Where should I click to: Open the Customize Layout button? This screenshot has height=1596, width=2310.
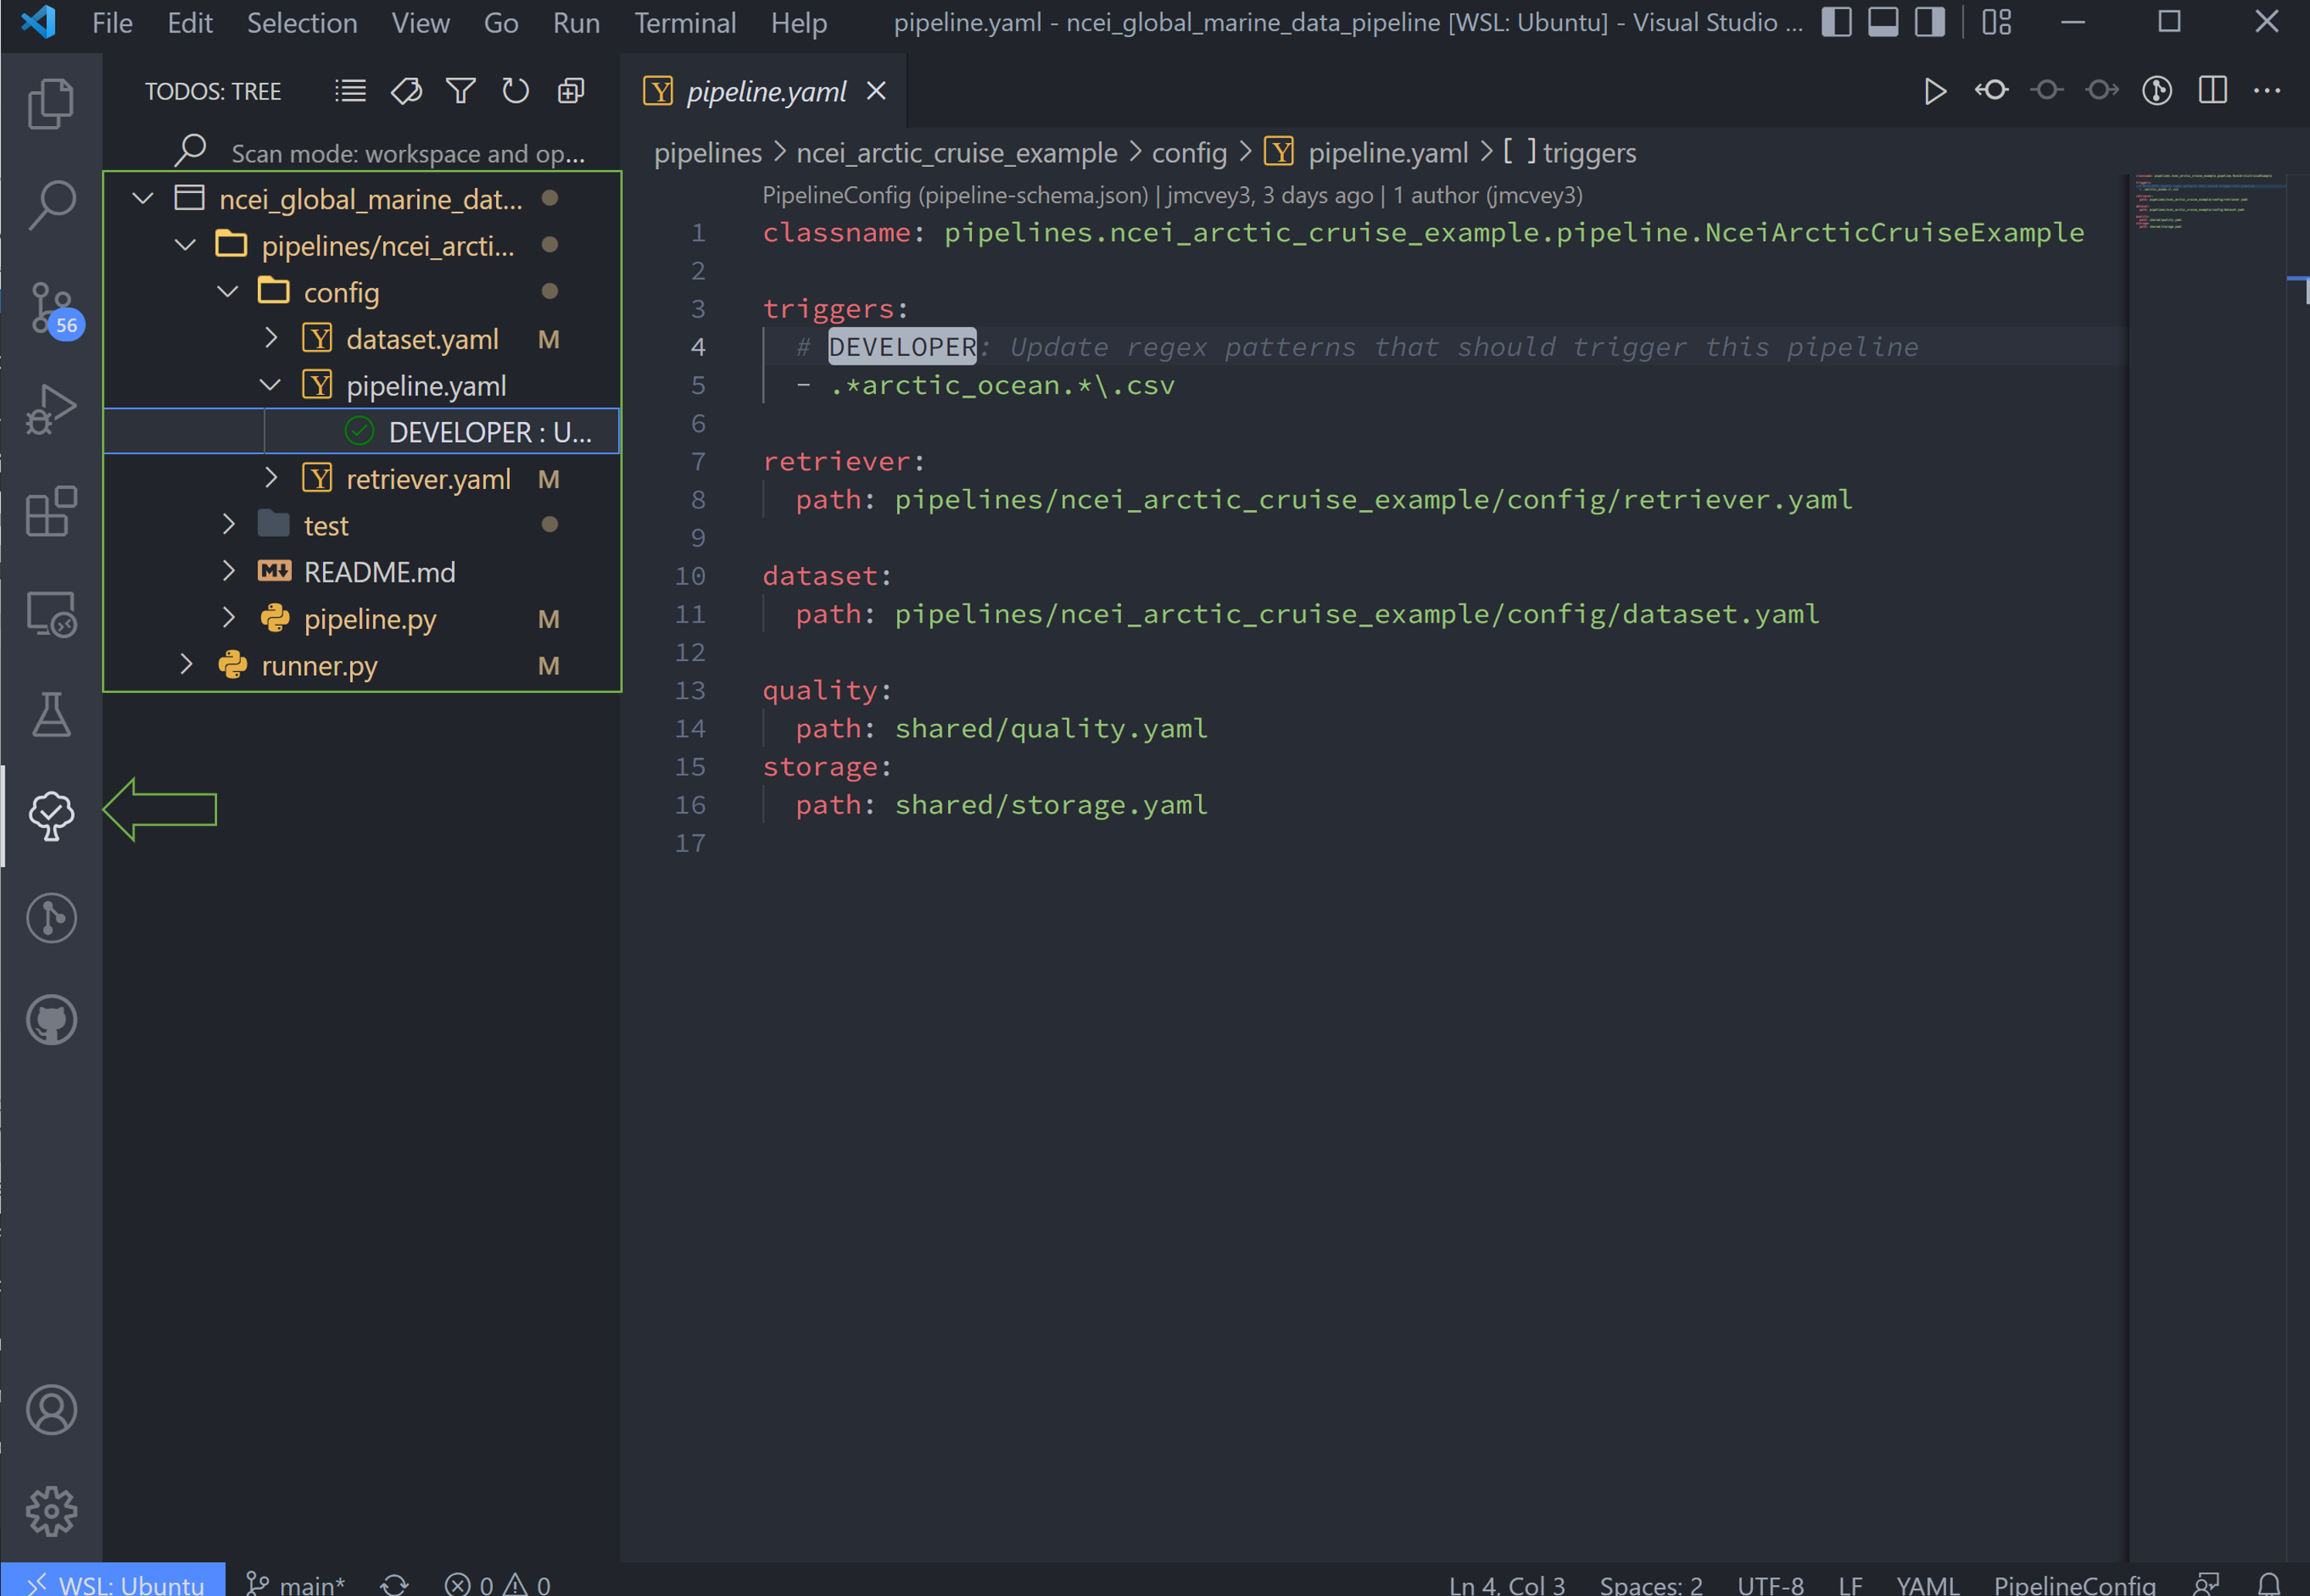1996,22
